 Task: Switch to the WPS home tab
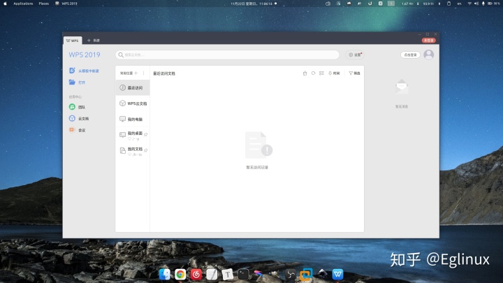pyautogui.click(x=73, y=41)
